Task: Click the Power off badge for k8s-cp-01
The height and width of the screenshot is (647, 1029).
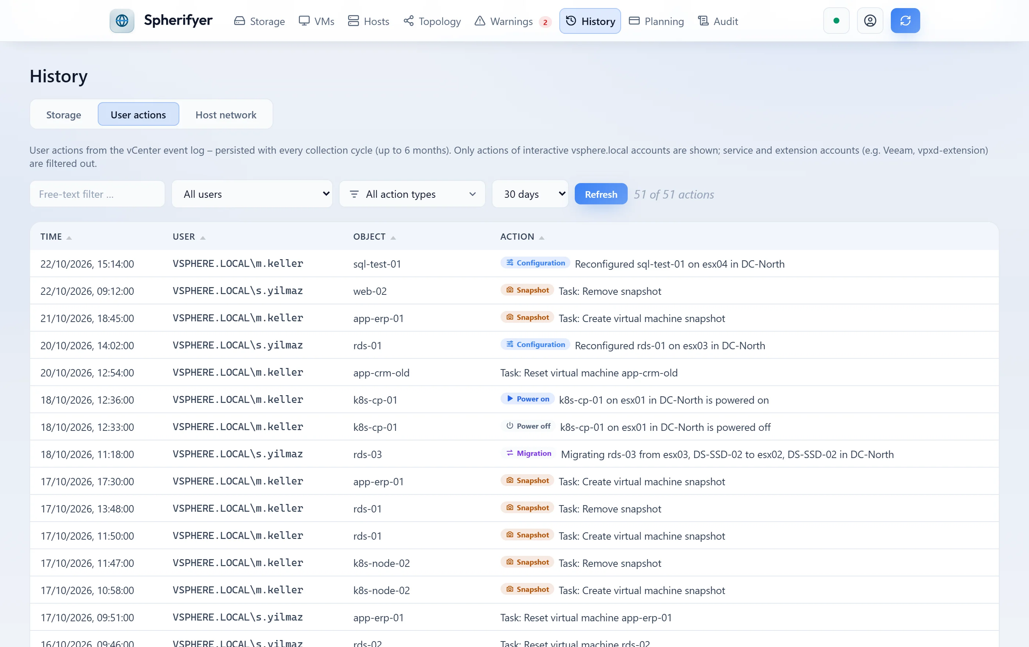Action: pyautogui.click(x=528, y=426)
